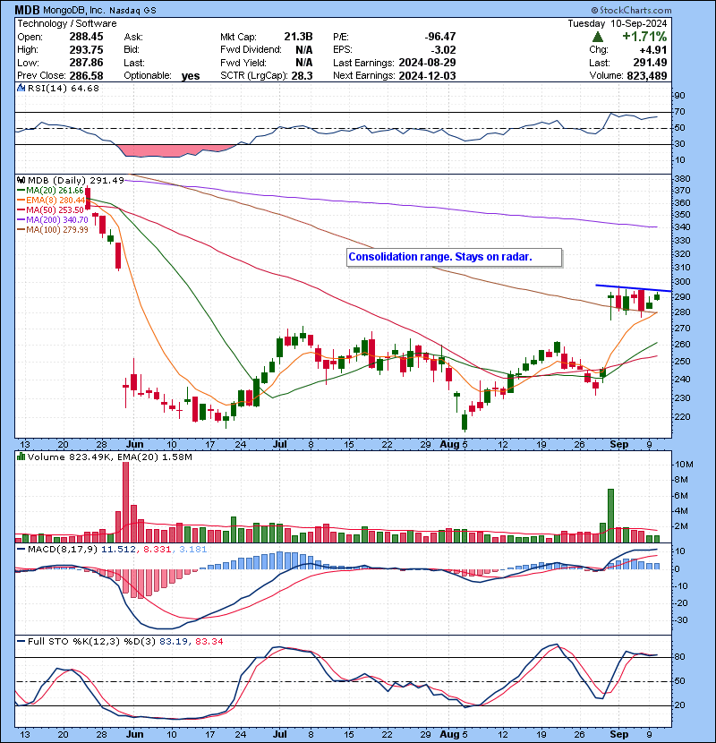Click the Volume 823.49K, EMA(20) 1.58M label

[109, 457]
